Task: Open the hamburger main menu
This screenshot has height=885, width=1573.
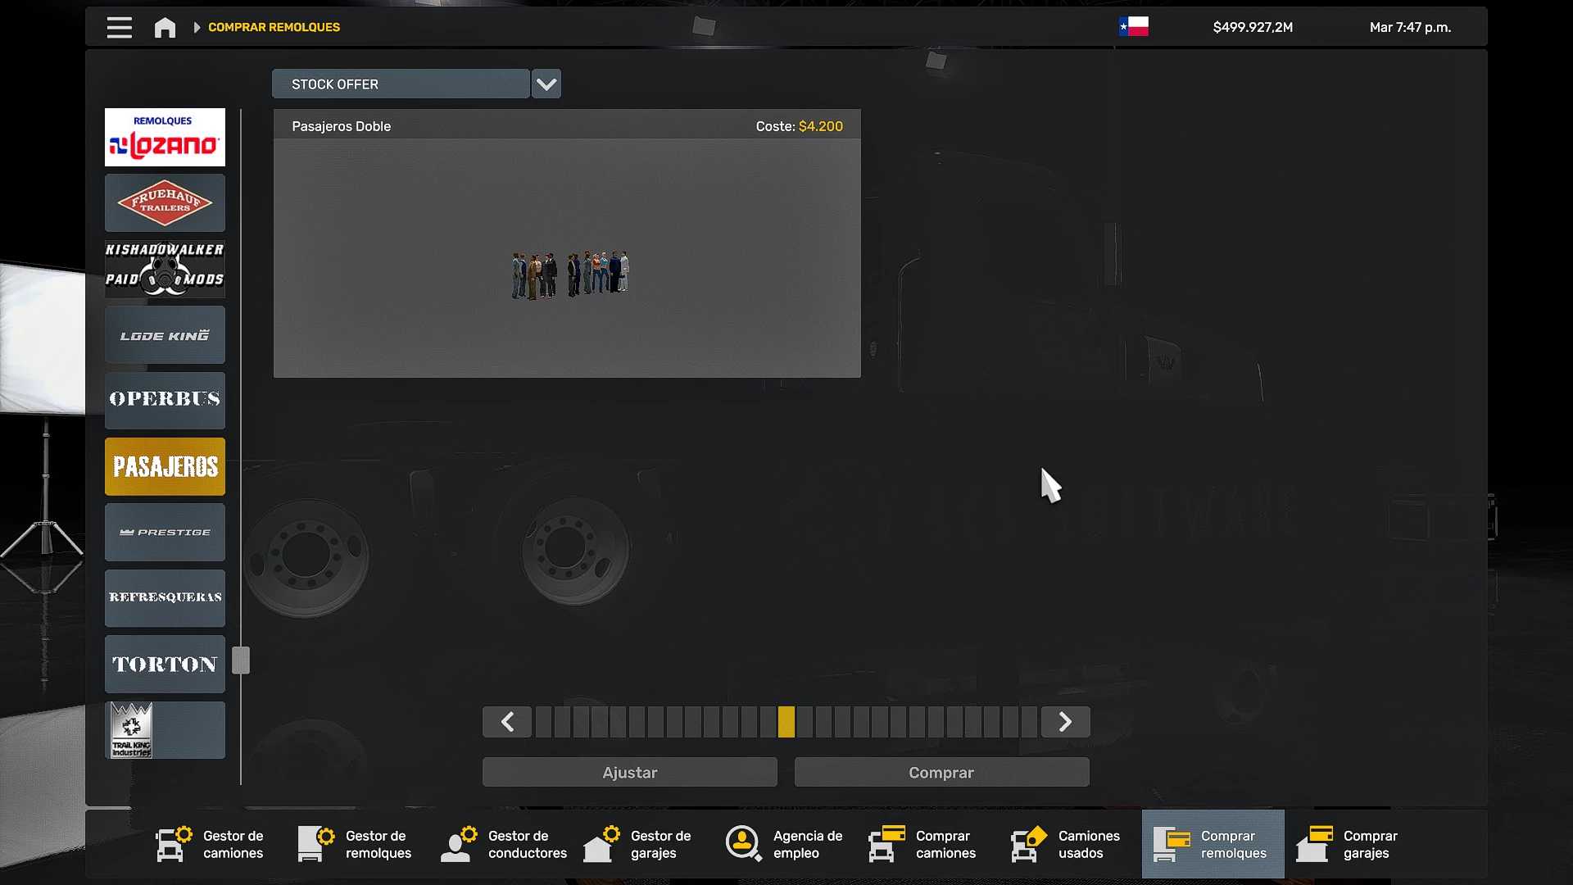Action: click(119, 27)
